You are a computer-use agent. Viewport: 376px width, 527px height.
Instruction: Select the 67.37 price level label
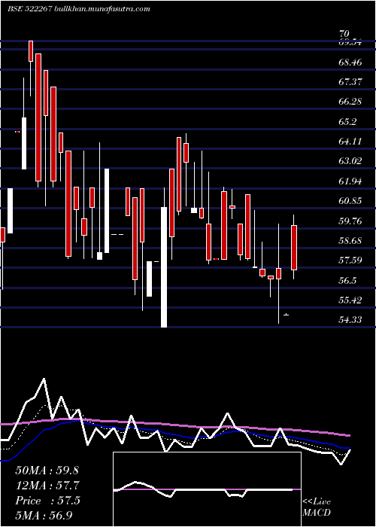350,81
